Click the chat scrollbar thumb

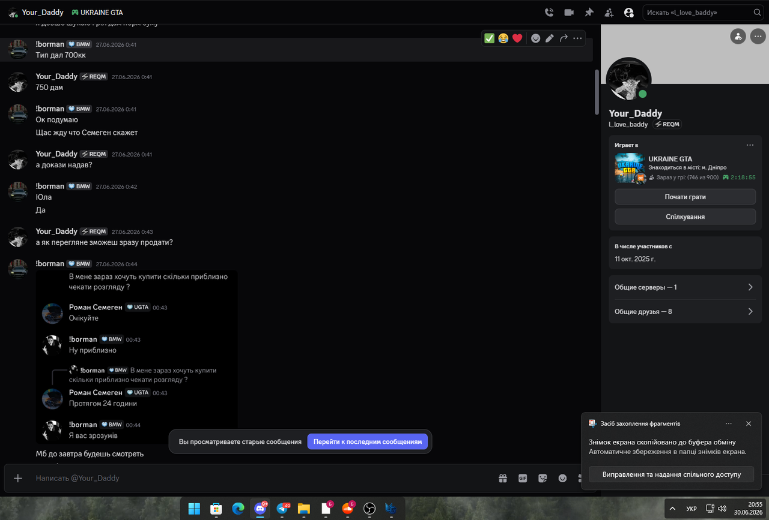pos(597,92)
